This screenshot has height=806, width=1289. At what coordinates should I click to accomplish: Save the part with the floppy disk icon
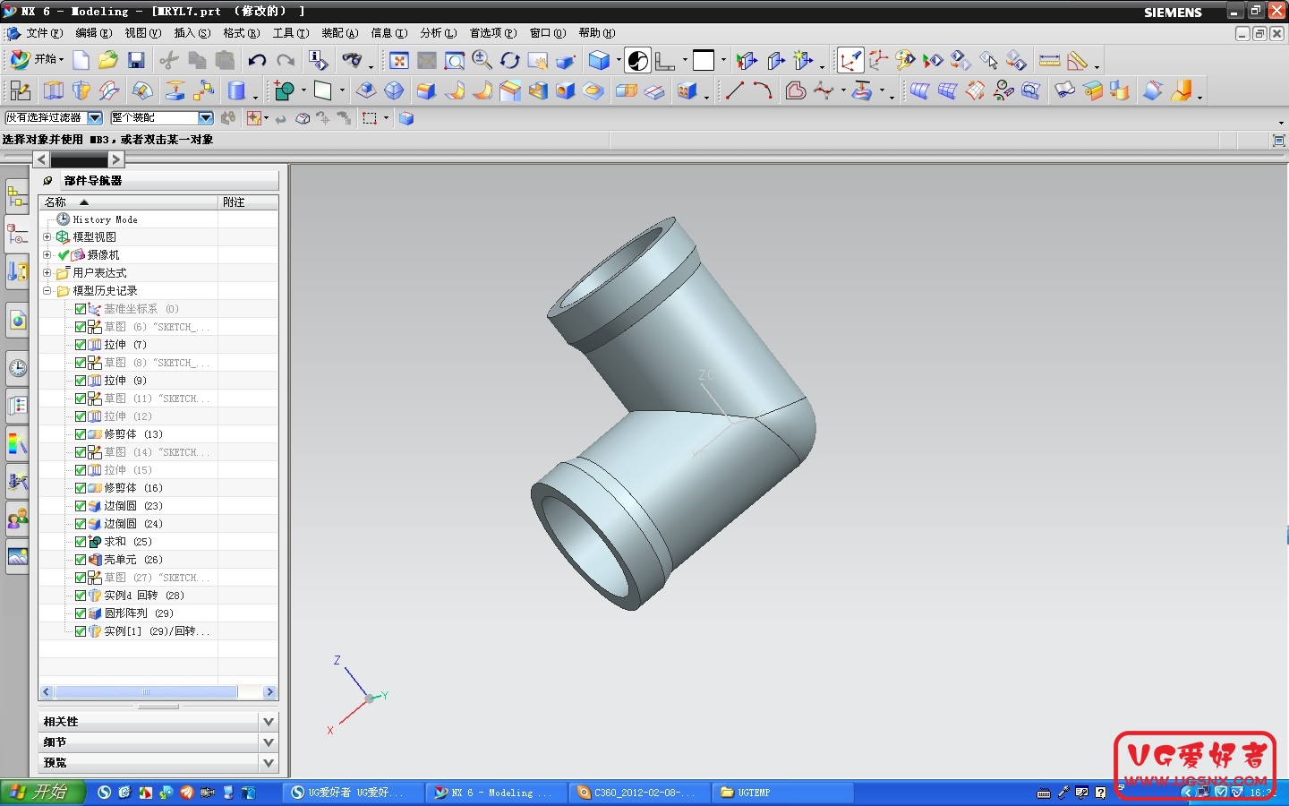point(136,60)
